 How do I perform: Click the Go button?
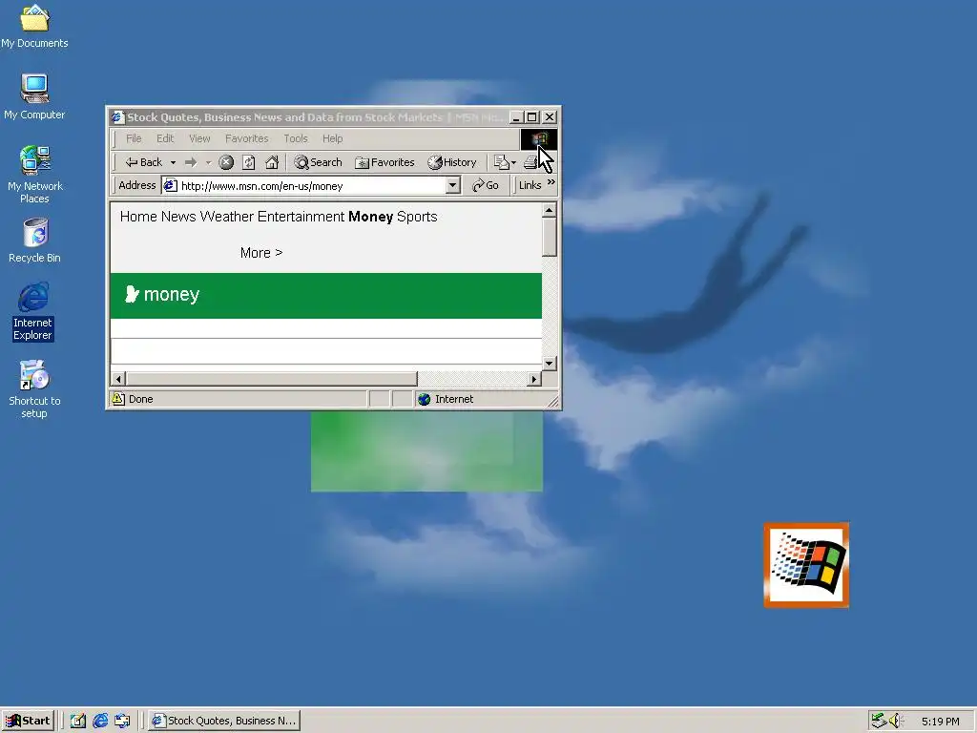point(486,185)
